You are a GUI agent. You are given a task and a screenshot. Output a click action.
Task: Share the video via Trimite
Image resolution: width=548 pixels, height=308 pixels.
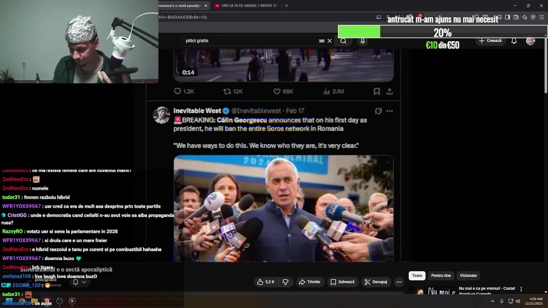(x=310, y=282)
